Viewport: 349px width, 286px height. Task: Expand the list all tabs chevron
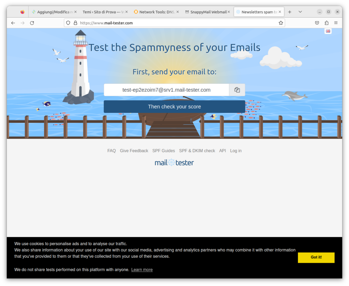pos(300,12)
